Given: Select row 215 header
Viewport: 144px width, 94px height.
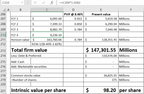Looking at the screenshot, I should 3,62.
